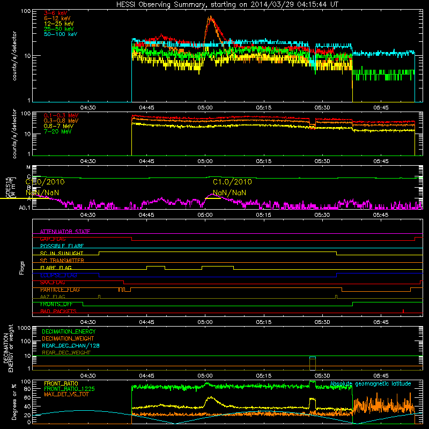Click the 05:45 tick label under GOES plot
The width and height of the screenshot is (429, 429).
click(x=381, y=215)
